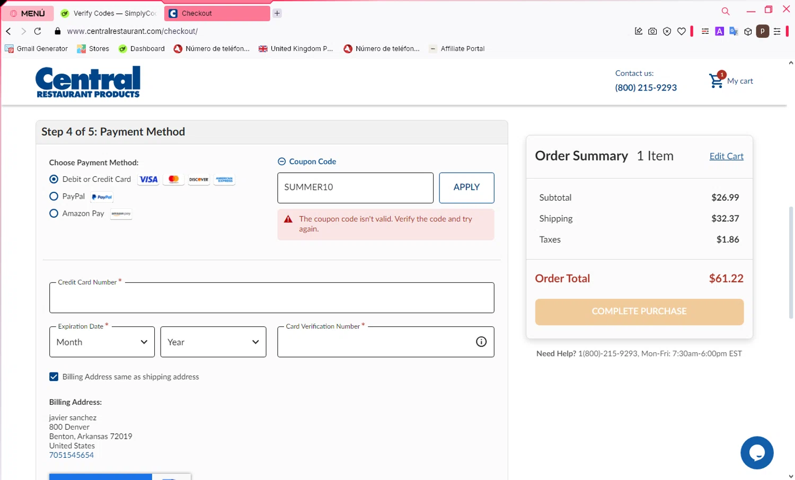795x480 pixels.
Task: Focus the address bar URL centralrestaurant.com/checkout
Action: (x=132, y=31)
